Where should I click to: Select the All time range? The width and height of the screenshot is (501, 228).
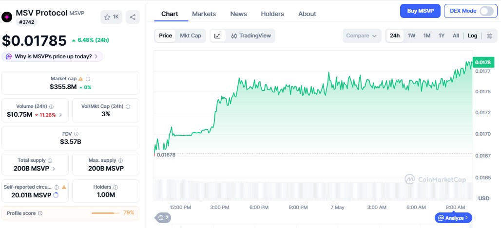click(x=456, y=35)
